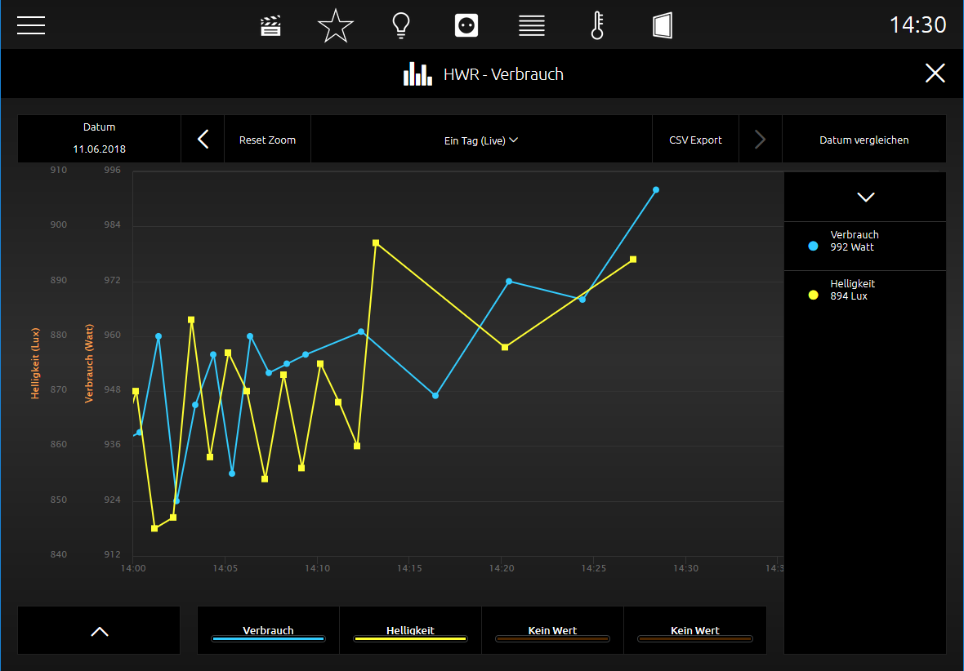Expand the bottom panel with up chevron
Image resolution: width=964 pixels, height=671 pixels.
point(99,630)
